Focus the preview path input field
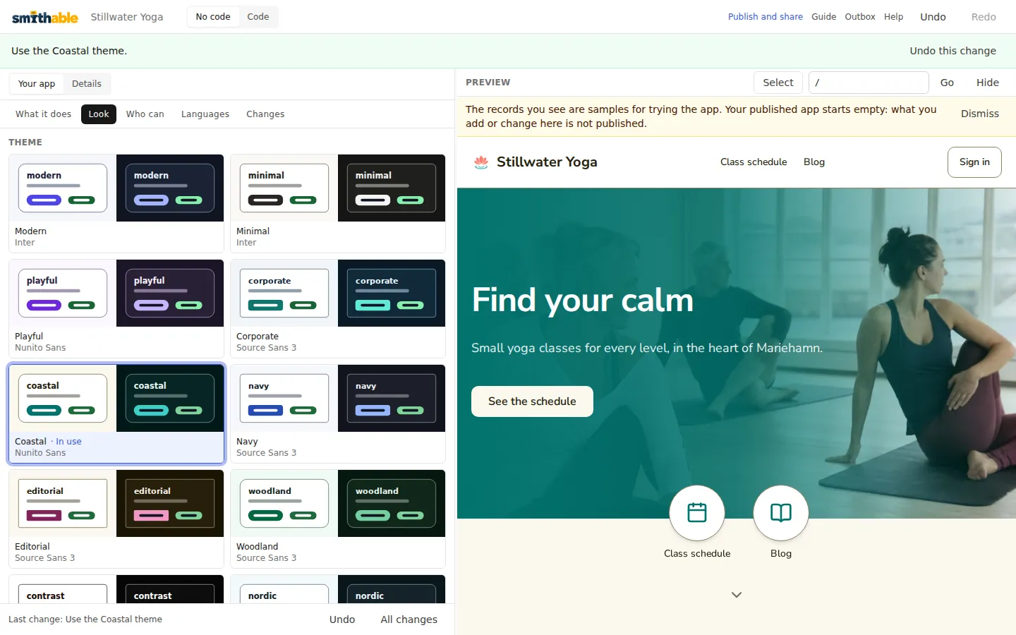The image size is (1016, 635). [x=869, y=83]
